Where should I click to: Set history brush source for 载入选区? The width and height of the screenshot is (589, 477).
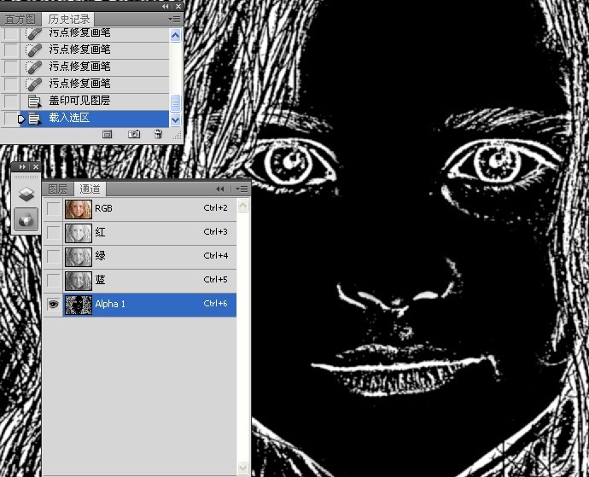(11, 119)
